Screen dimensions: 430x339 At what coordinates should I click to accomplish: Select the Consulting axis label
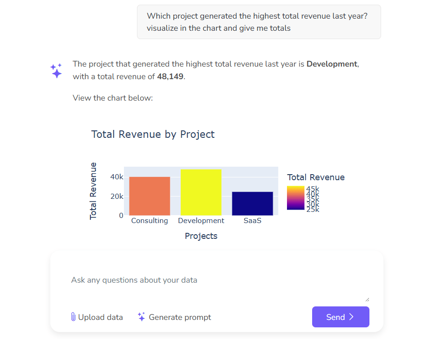149,220
